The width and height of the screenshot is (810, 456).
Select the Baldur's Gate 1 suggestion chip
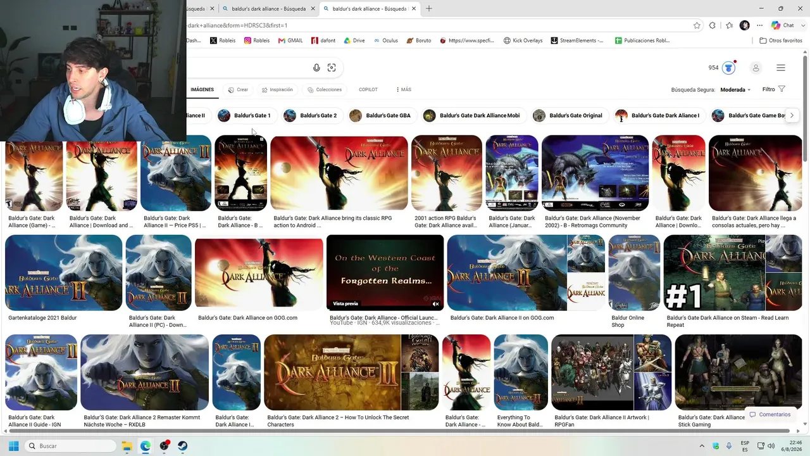click(x=246, y=115)
